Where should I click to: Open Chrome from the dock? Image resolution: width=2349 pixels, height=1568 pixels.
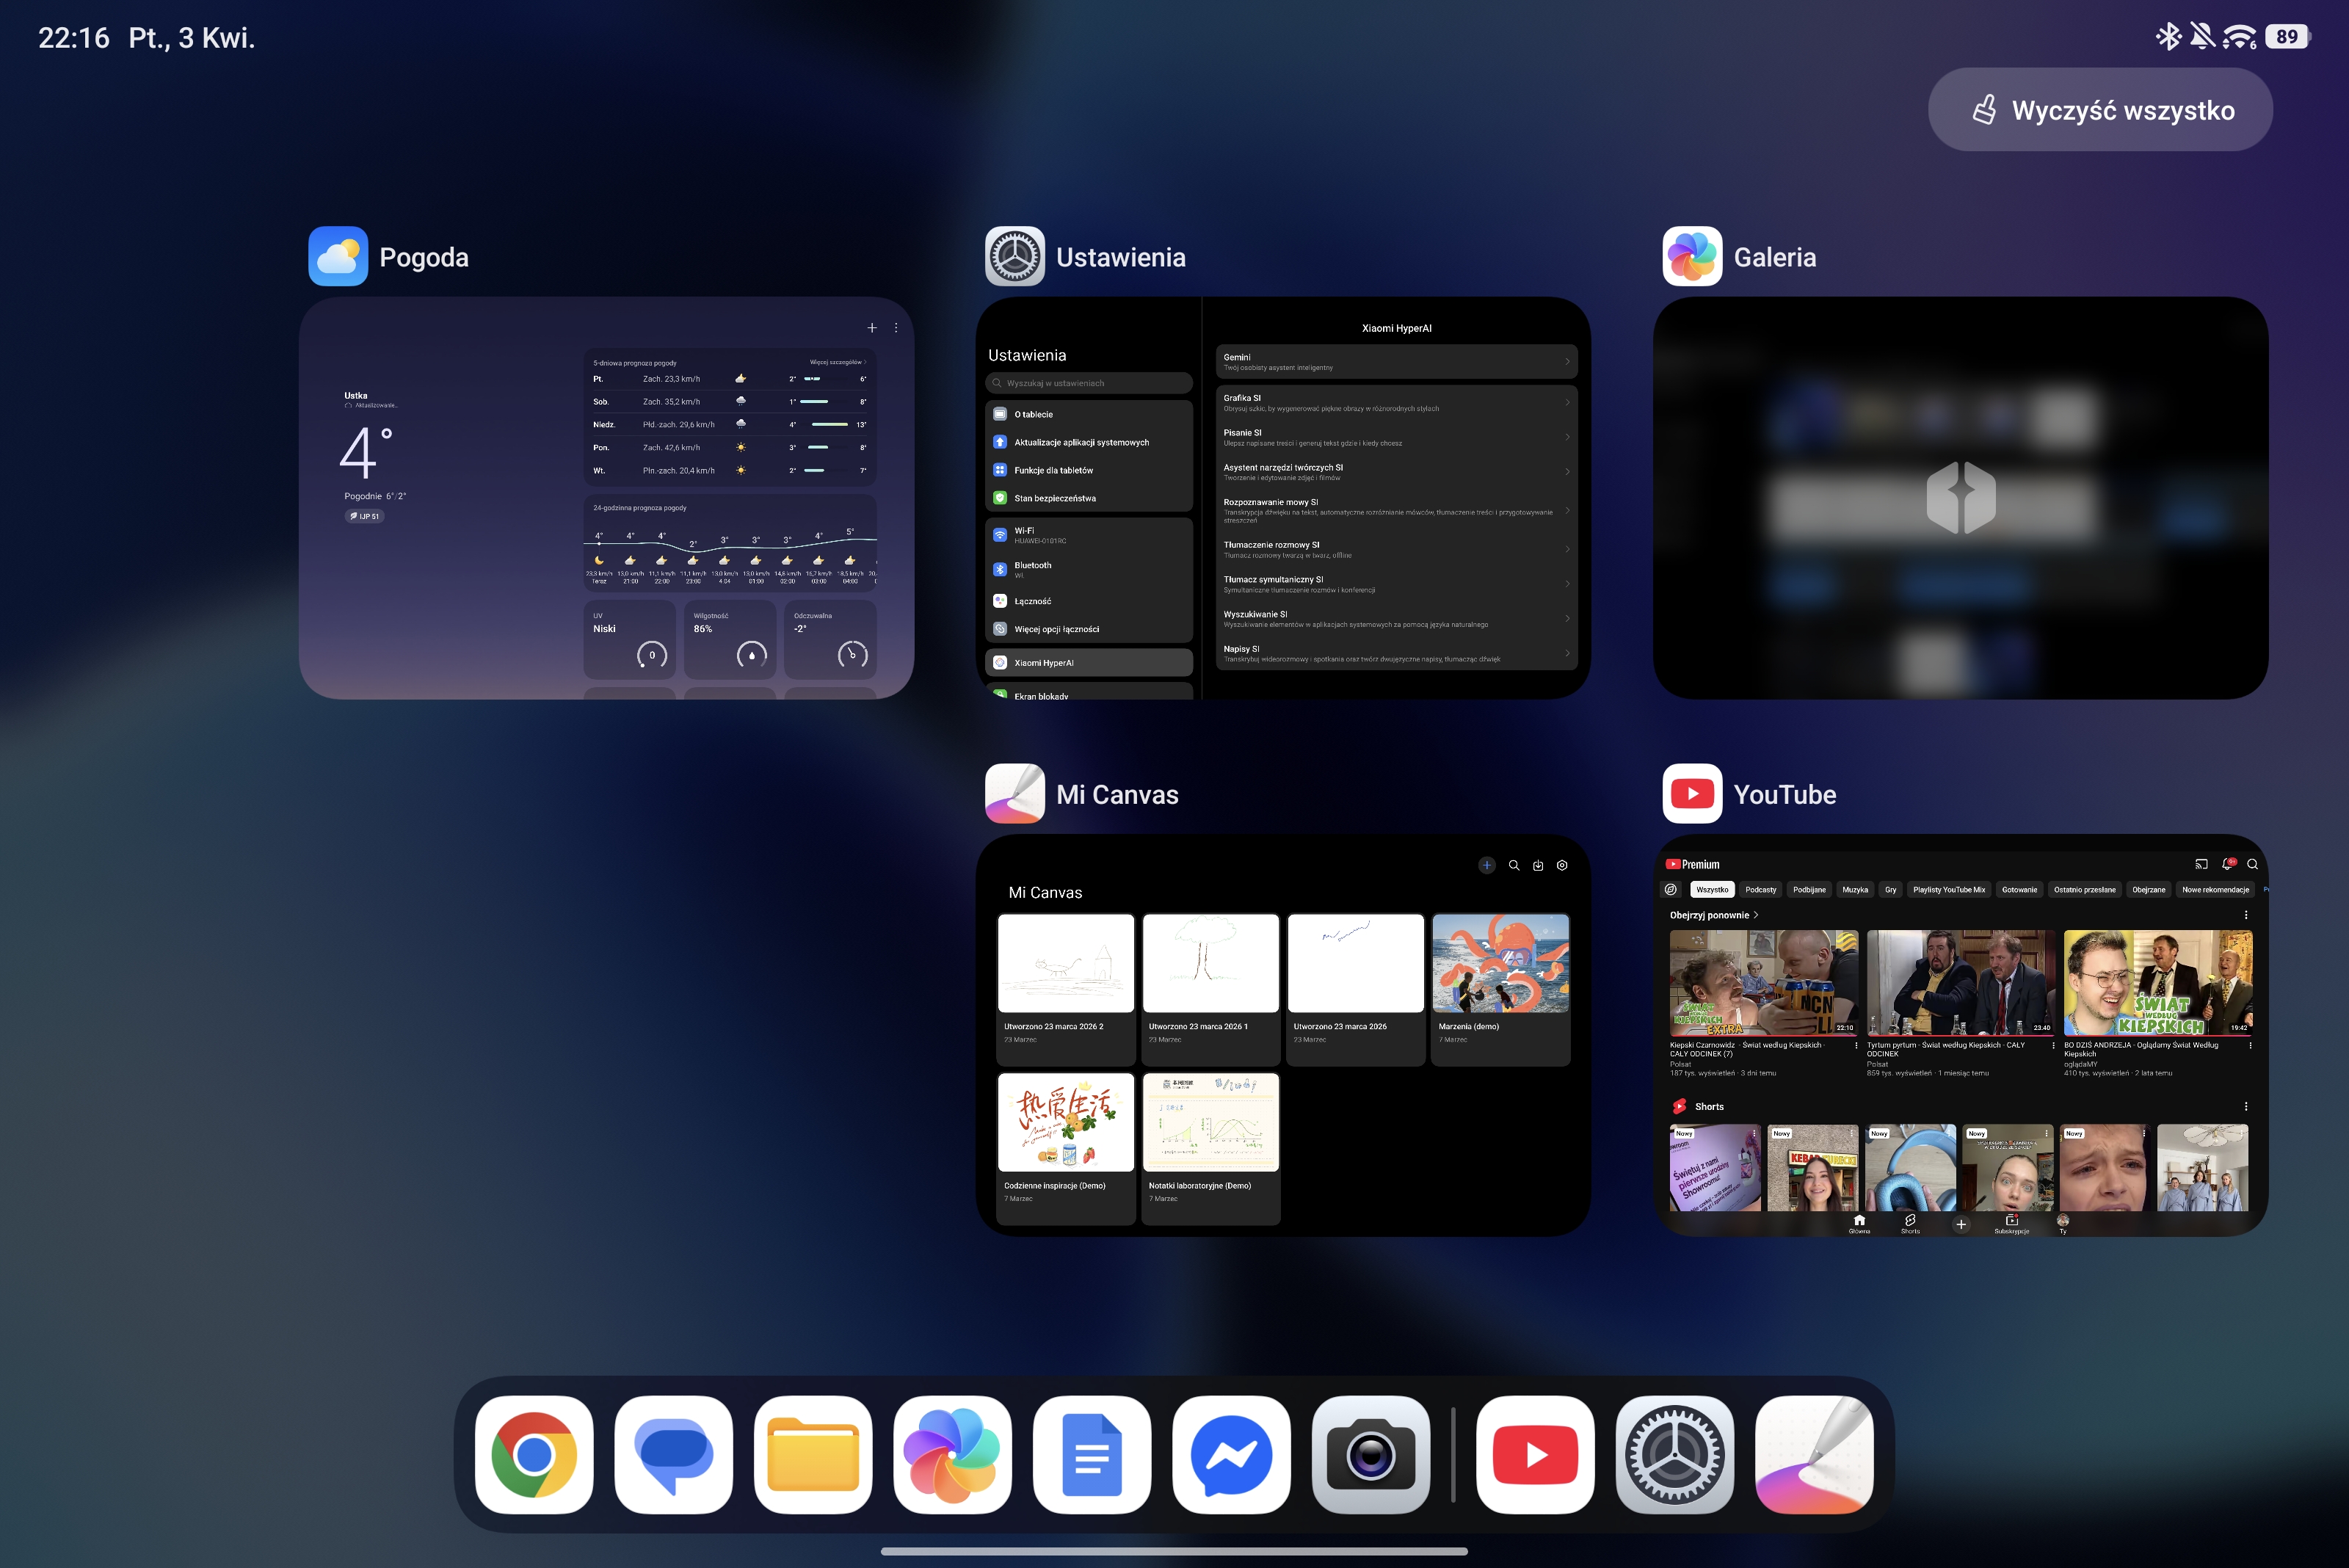[534, 1455]
